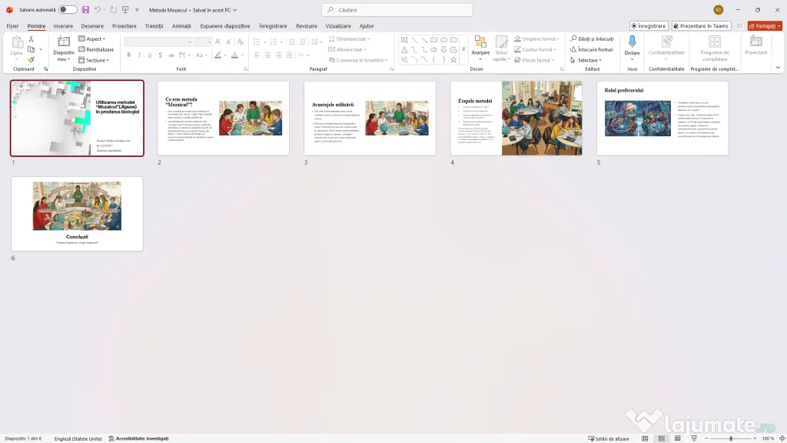Click the Clear all formatting icon
Image resolution: width=787 pixels, height=443 pixels.
click(x=241, y=42)
